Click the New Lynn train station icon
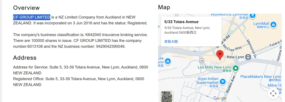The height and width of the screenshot is (102, 285). coord(248,57)
